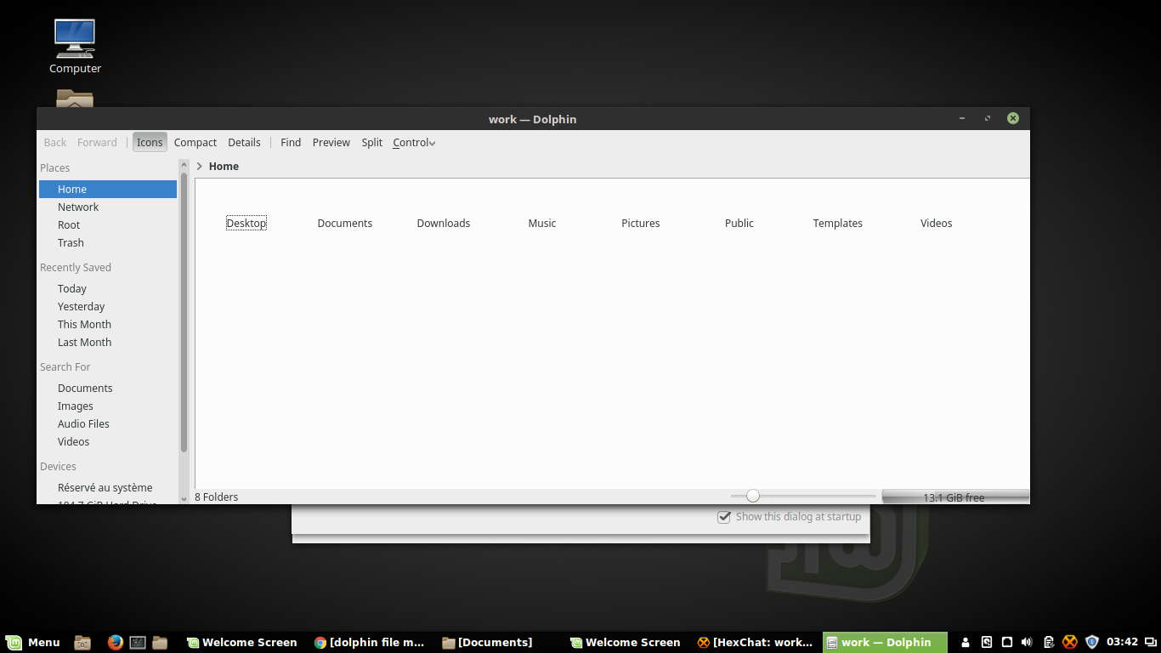Adjust the icon size zoom slider

coord(753,495)
